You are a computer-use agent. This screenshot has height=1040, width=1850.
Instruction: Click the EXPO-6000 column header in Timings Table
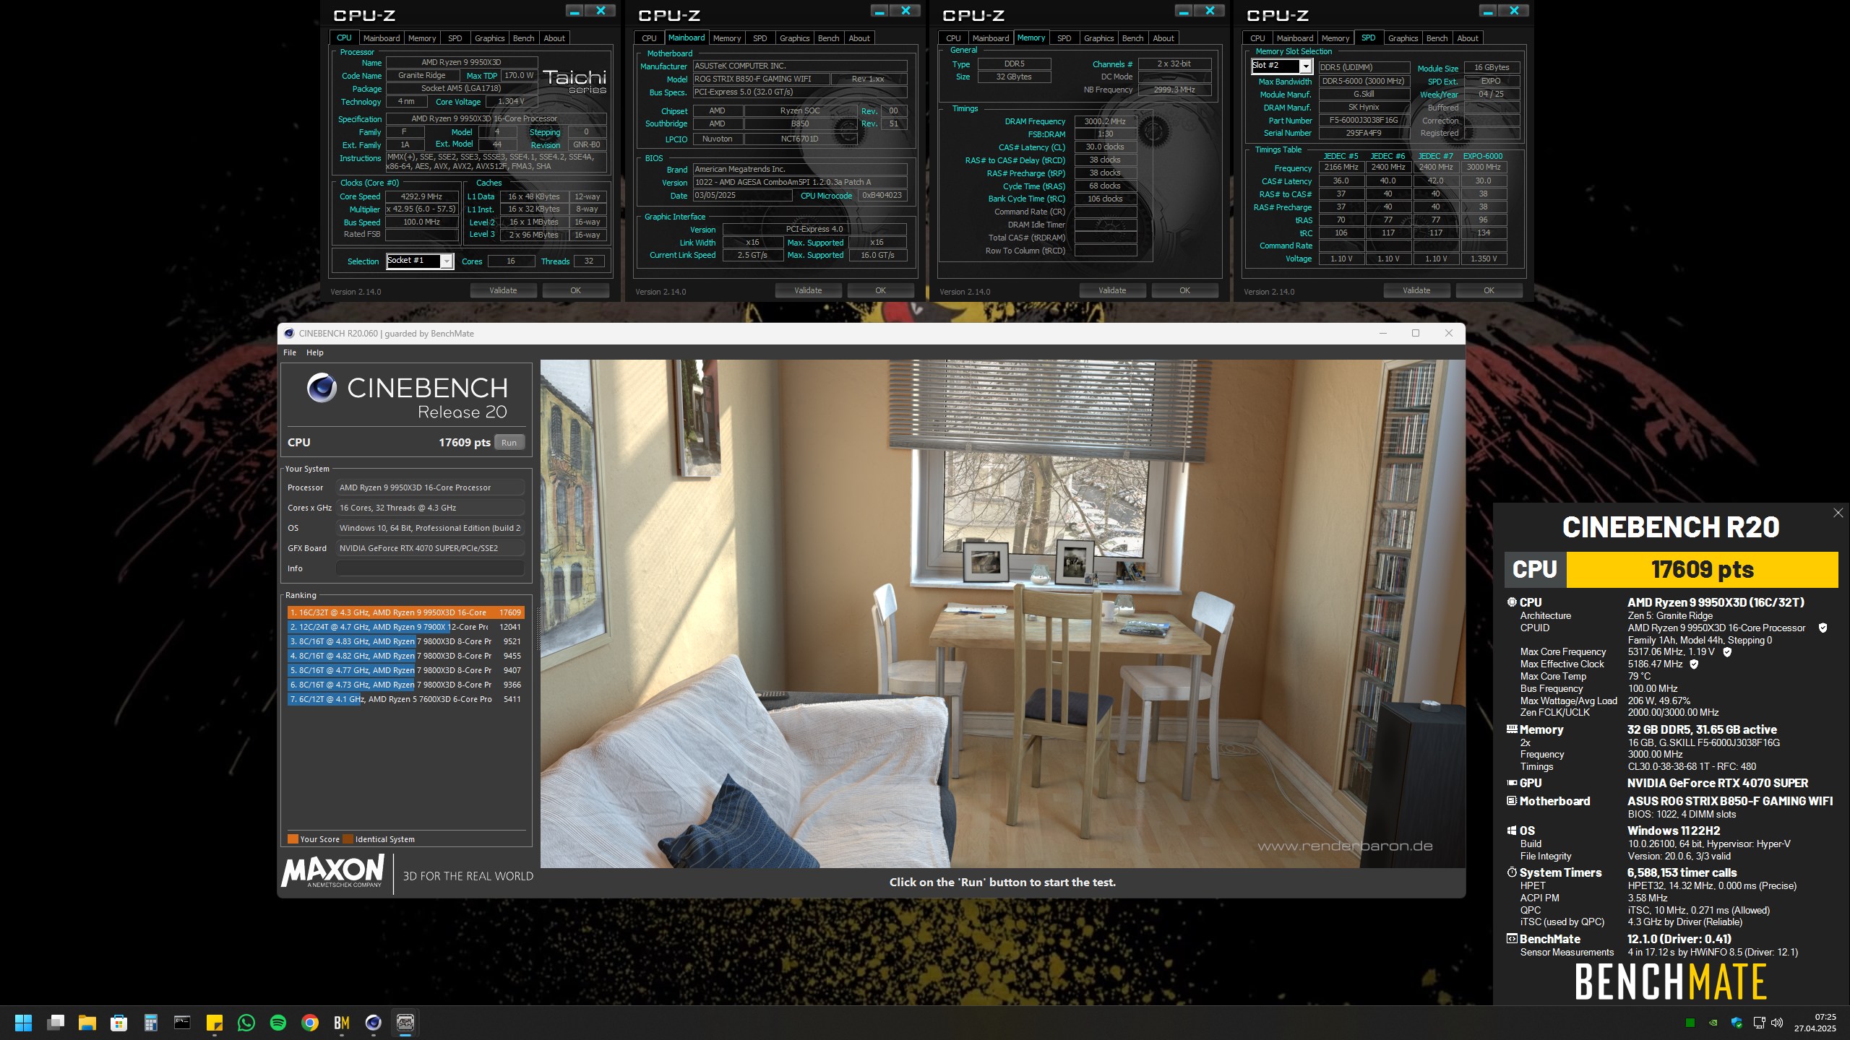1483,156
